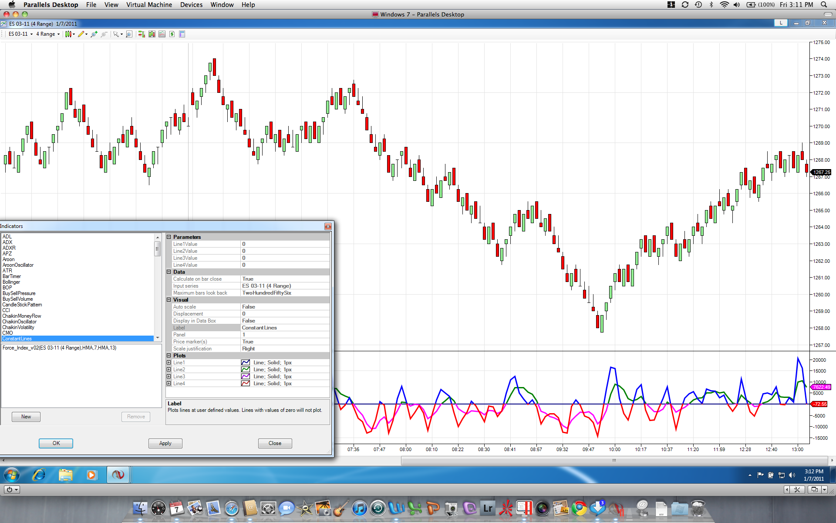
Task: Click the Mac volume icon in menu bar
Action: 736,5
